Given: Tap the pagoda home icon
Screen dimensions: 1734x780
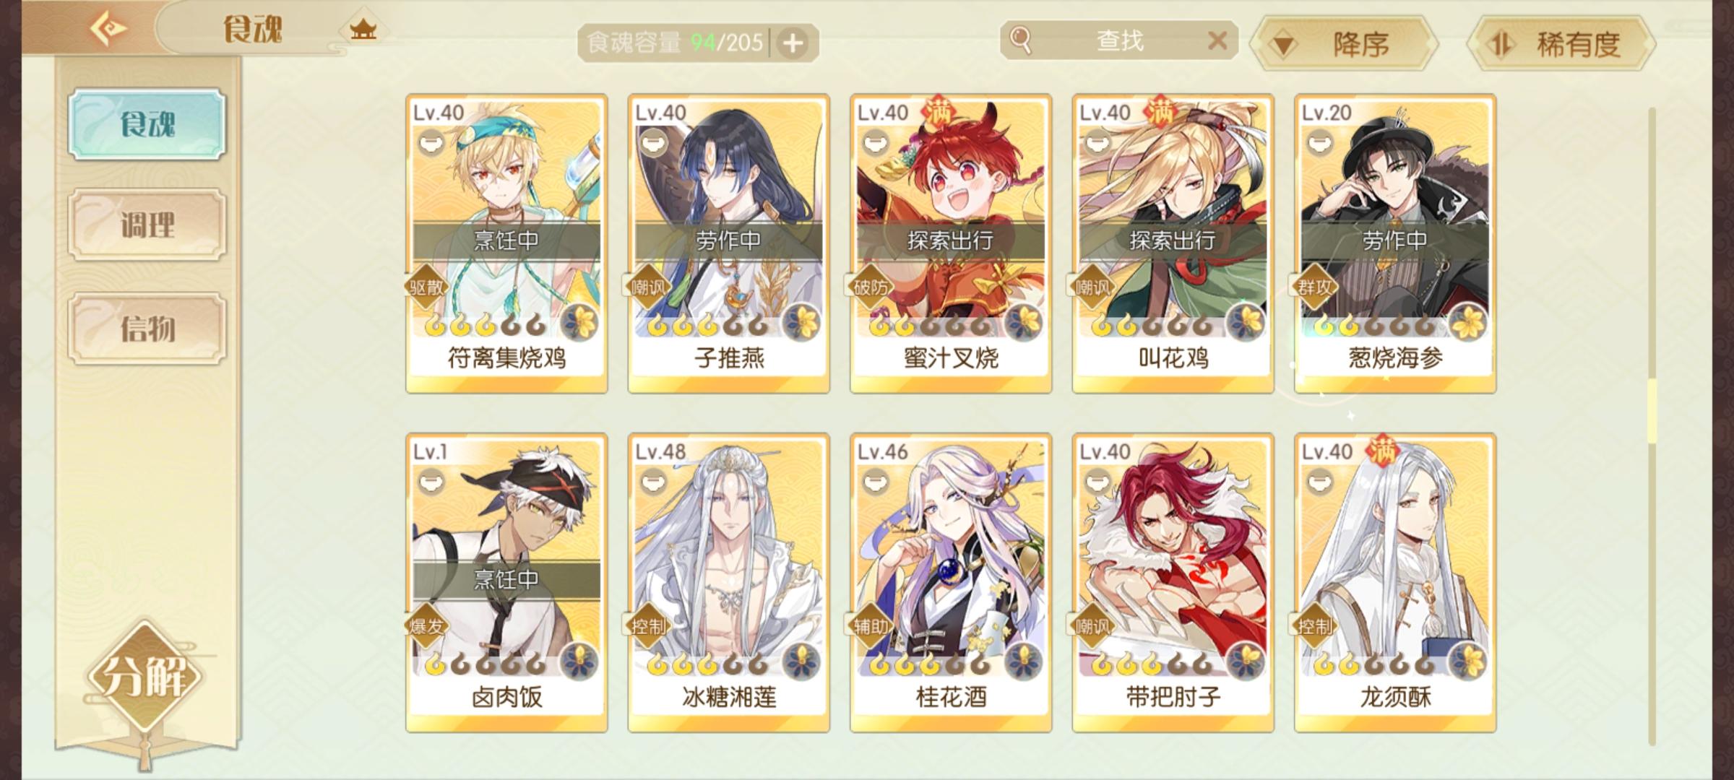Looking at the screenshot, I should pyautogui.click(x=363, y=30).
